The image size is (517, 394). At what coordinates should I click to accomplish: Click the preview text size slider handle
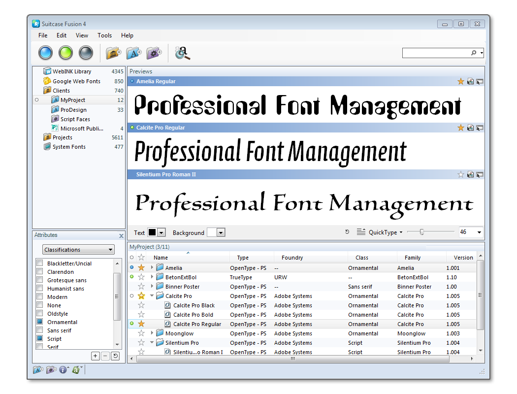tap(421, 232)
